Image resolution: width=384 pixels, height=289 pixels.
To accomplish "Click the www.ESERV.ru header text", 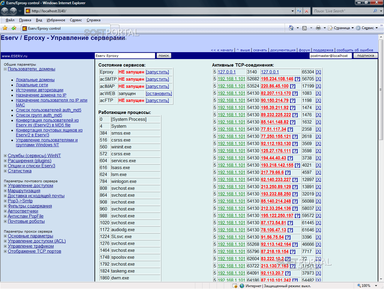I will tap(14, 56).
